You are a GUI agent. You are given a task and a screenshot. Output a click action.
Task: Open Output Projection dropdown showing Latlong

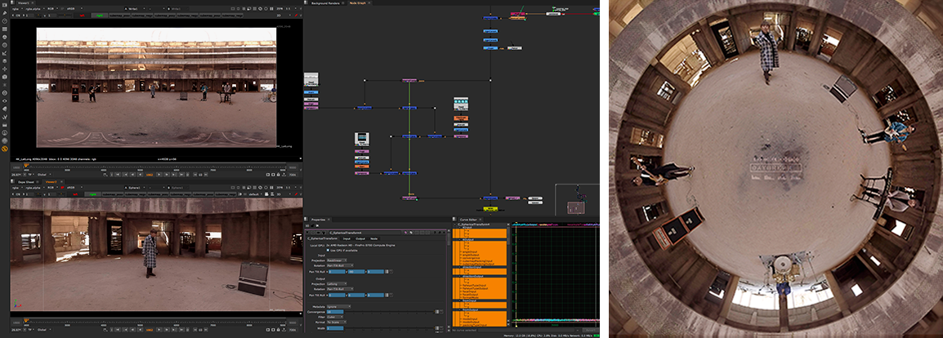click(x=337, y=283)
